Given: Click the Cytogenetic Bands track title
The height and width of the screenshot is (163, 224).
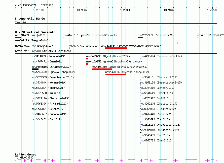Looking at the screenshot, I should click(30, 19).
